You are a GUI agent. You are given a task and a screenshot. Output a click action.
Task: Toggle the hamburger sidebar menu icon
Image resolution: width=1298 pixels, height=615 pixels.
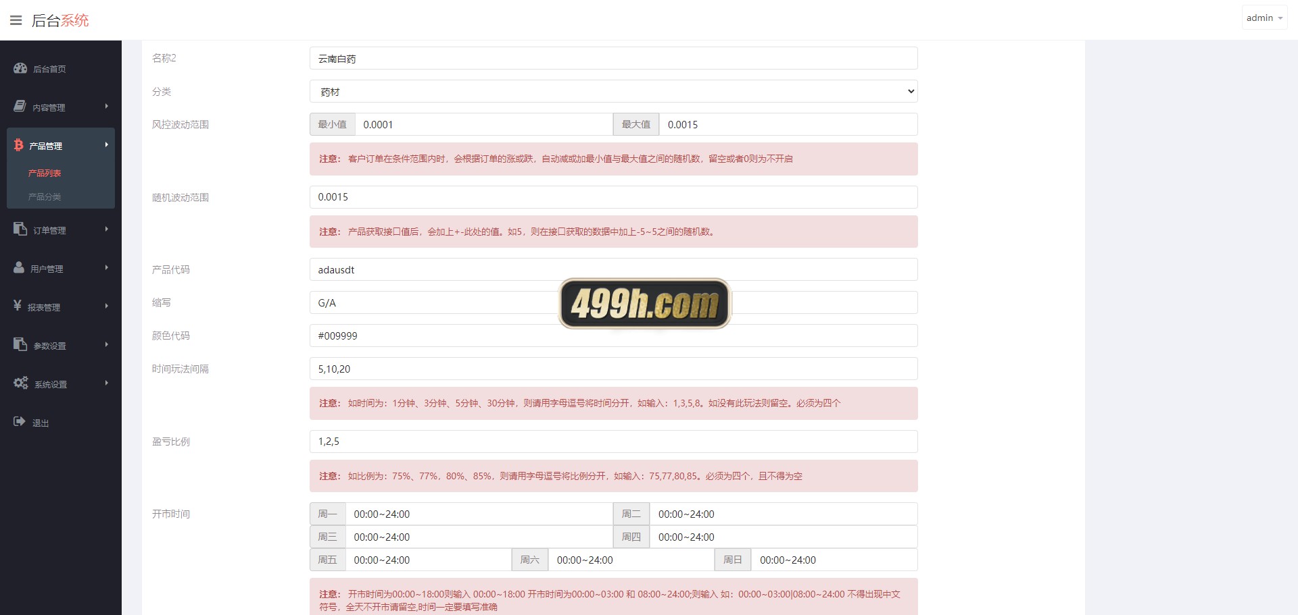(16, 20)
